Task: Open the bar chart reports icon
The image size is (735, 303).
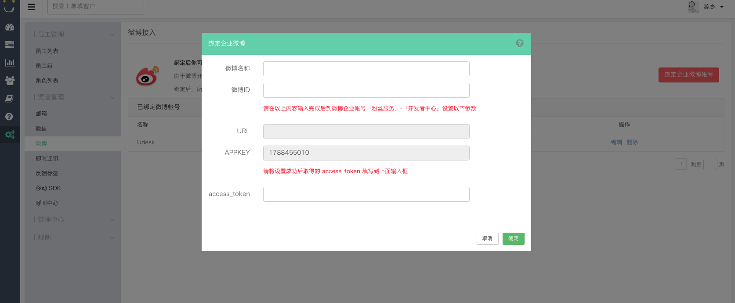Action: [10, 63]
